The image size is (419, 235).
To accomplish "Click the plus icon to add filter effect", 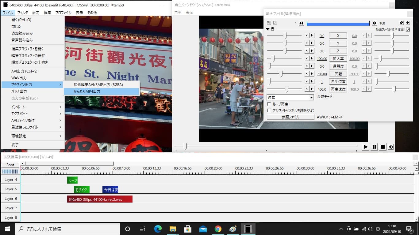I will (x=408, y=23).
